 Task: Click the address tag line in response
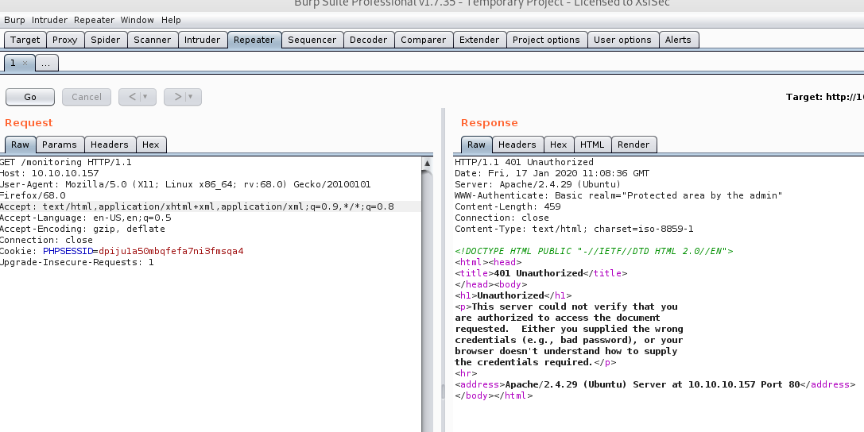(655, 384)
